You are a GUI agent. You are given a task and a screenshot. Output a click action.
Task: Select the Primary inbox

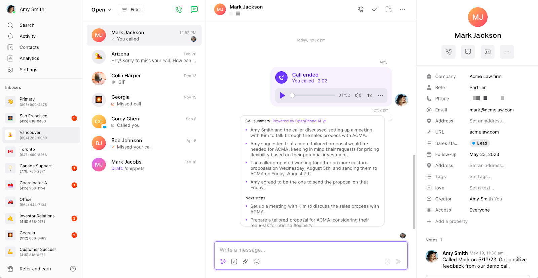[x=41, y=102]
